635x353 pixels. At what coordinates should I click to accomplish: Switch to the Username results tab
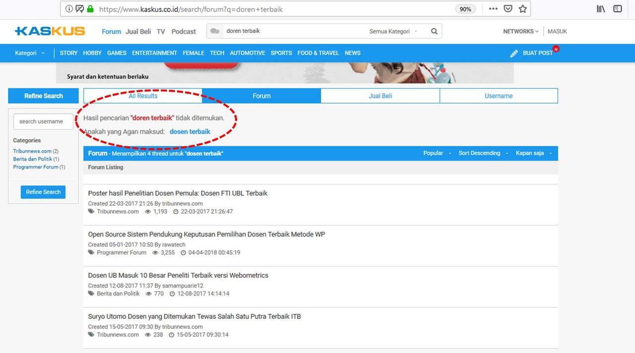click(499, 96)
